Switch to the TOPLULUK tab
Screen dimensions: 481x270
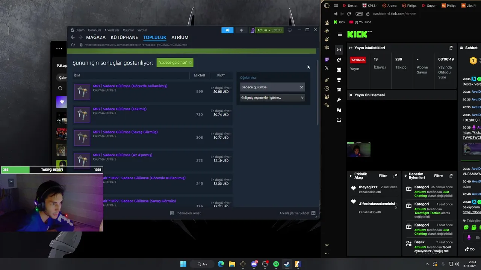point(155,37)
